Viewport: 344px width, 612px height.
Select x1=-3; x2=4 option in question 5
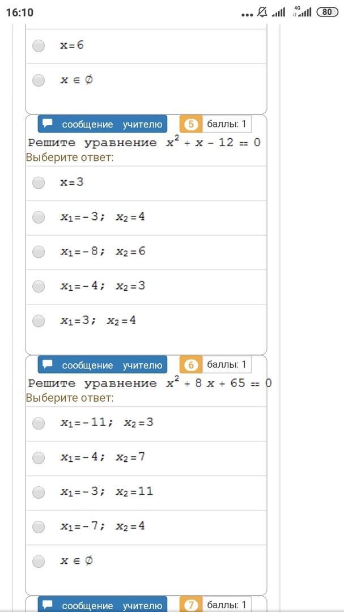pyautogui.click(x=39, y=217)
